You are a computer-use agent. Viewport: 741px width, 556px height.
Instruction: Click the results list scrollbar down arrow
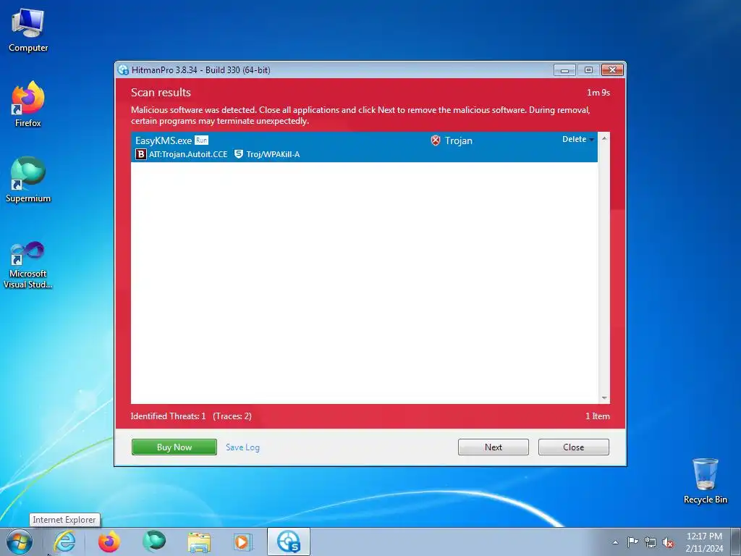604,398
